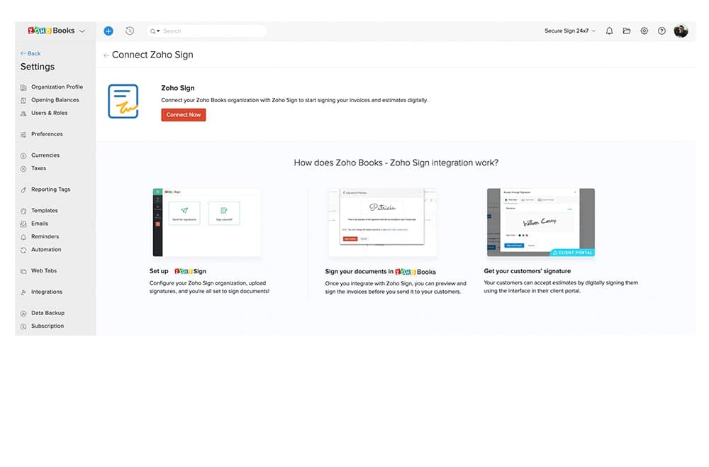Click the Taxes icon in sidebar
709x467 pixels.
coord(23,169)
